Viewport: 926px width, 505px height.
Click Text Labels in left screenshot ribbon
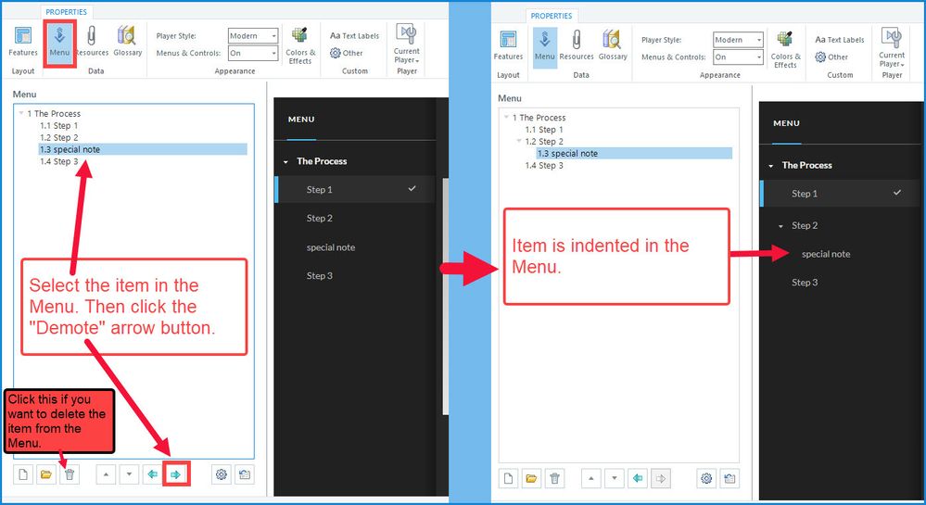[354, 36]
